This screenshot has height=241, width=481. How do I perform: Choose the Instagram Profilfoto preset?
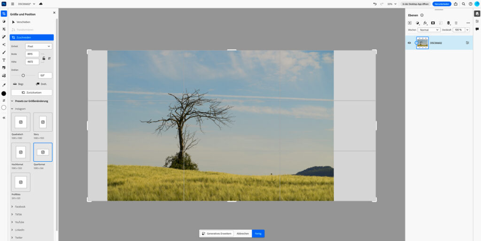pyautogui.click(x=21, y=182)
